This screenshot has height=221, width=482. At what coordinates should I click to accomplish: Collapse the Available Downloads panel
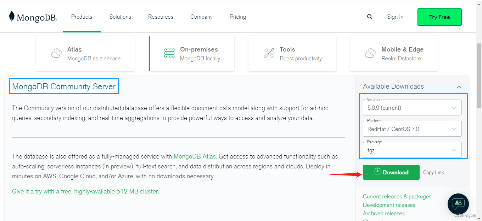tap(459, 87)
